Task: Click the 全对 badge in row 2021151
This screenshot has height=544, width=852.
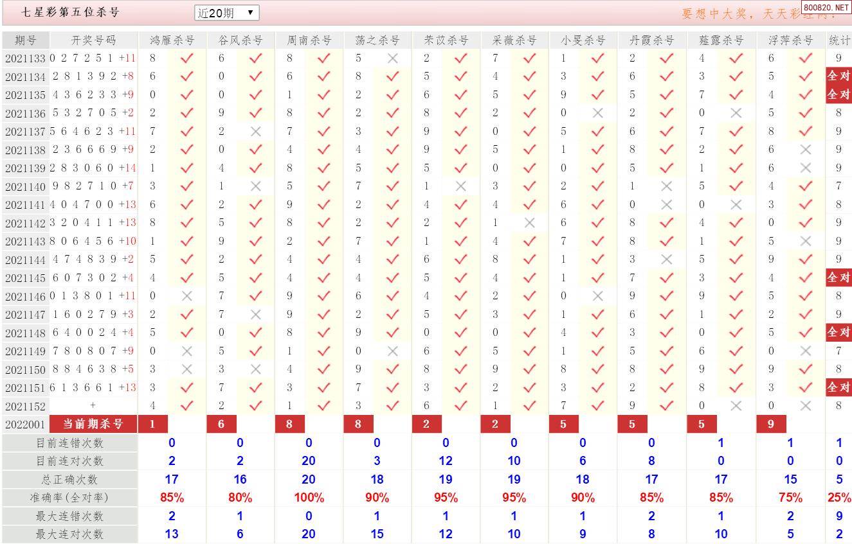Action: click(838, 387)
